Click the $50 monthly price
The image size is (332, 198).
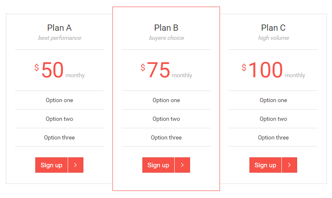(53, 70)
